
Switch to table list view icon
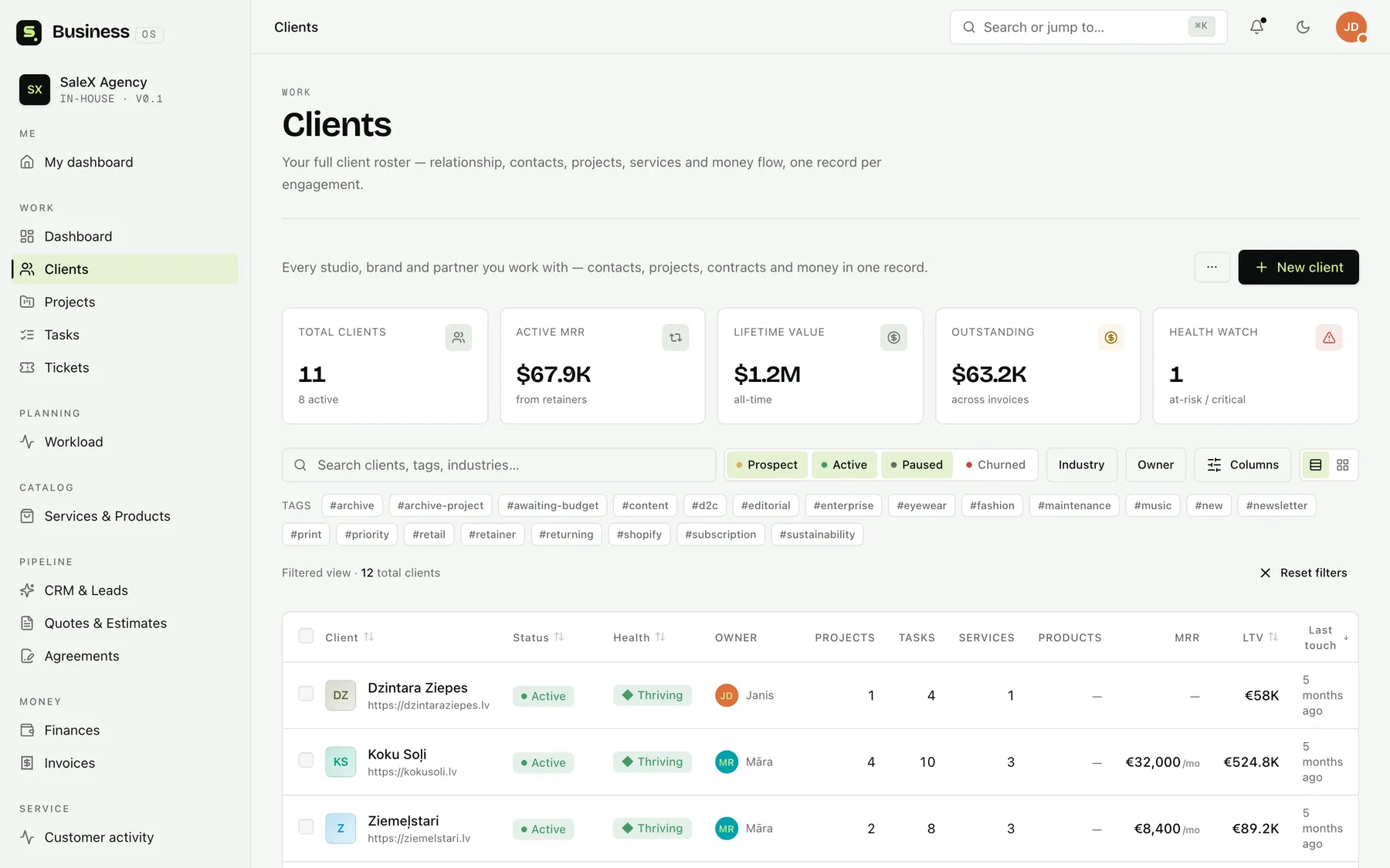tap(1316, 464)
